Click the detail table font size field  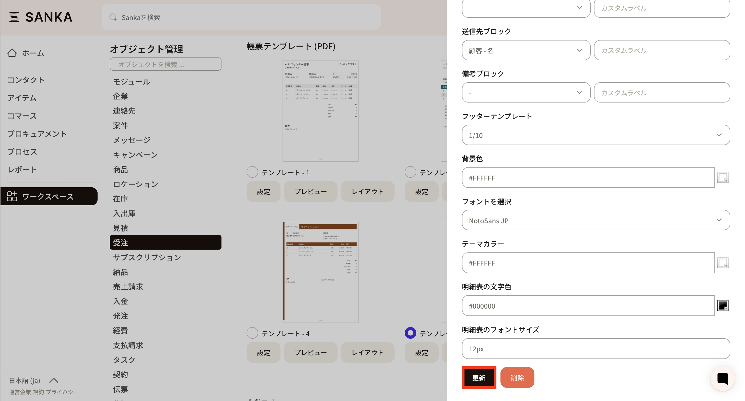(595, 349)
